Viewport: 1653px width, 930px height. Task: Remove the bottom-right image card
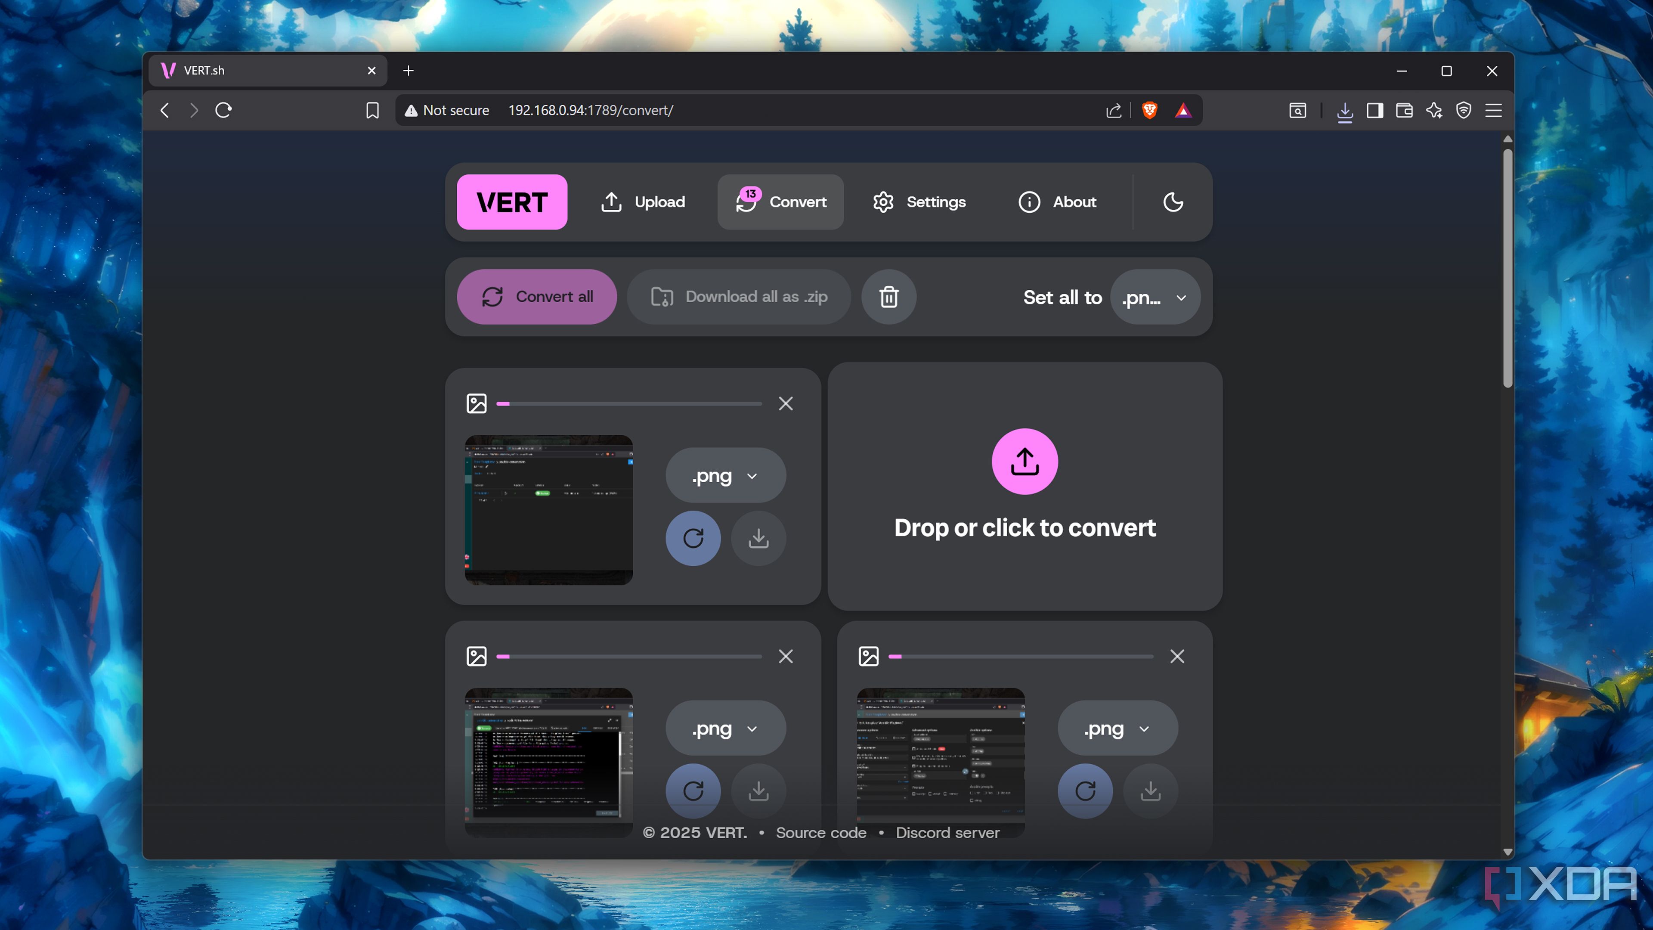tap(1177, 657)
